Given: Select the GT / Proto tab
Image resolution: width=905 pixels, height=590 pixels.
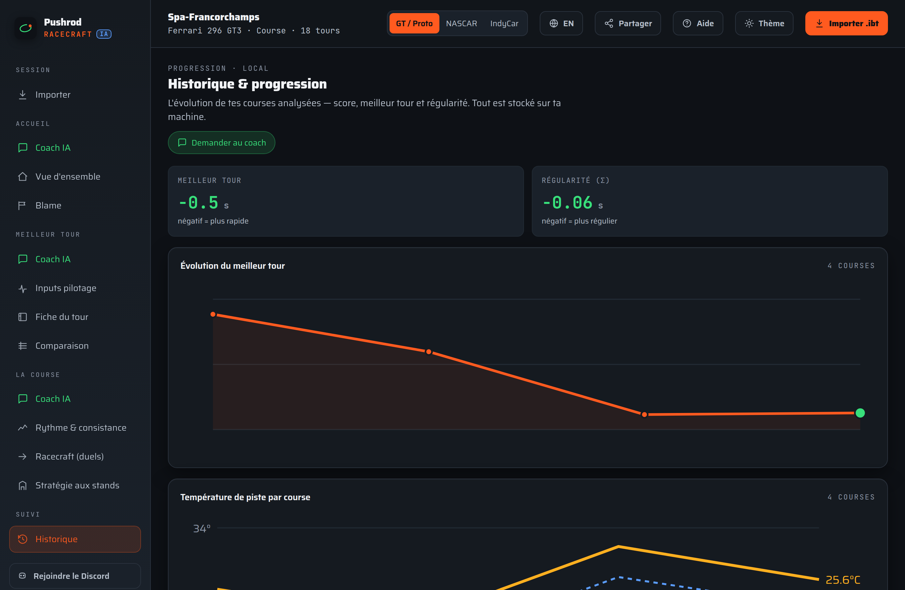Looking at the screenshot, I should 414,23.
